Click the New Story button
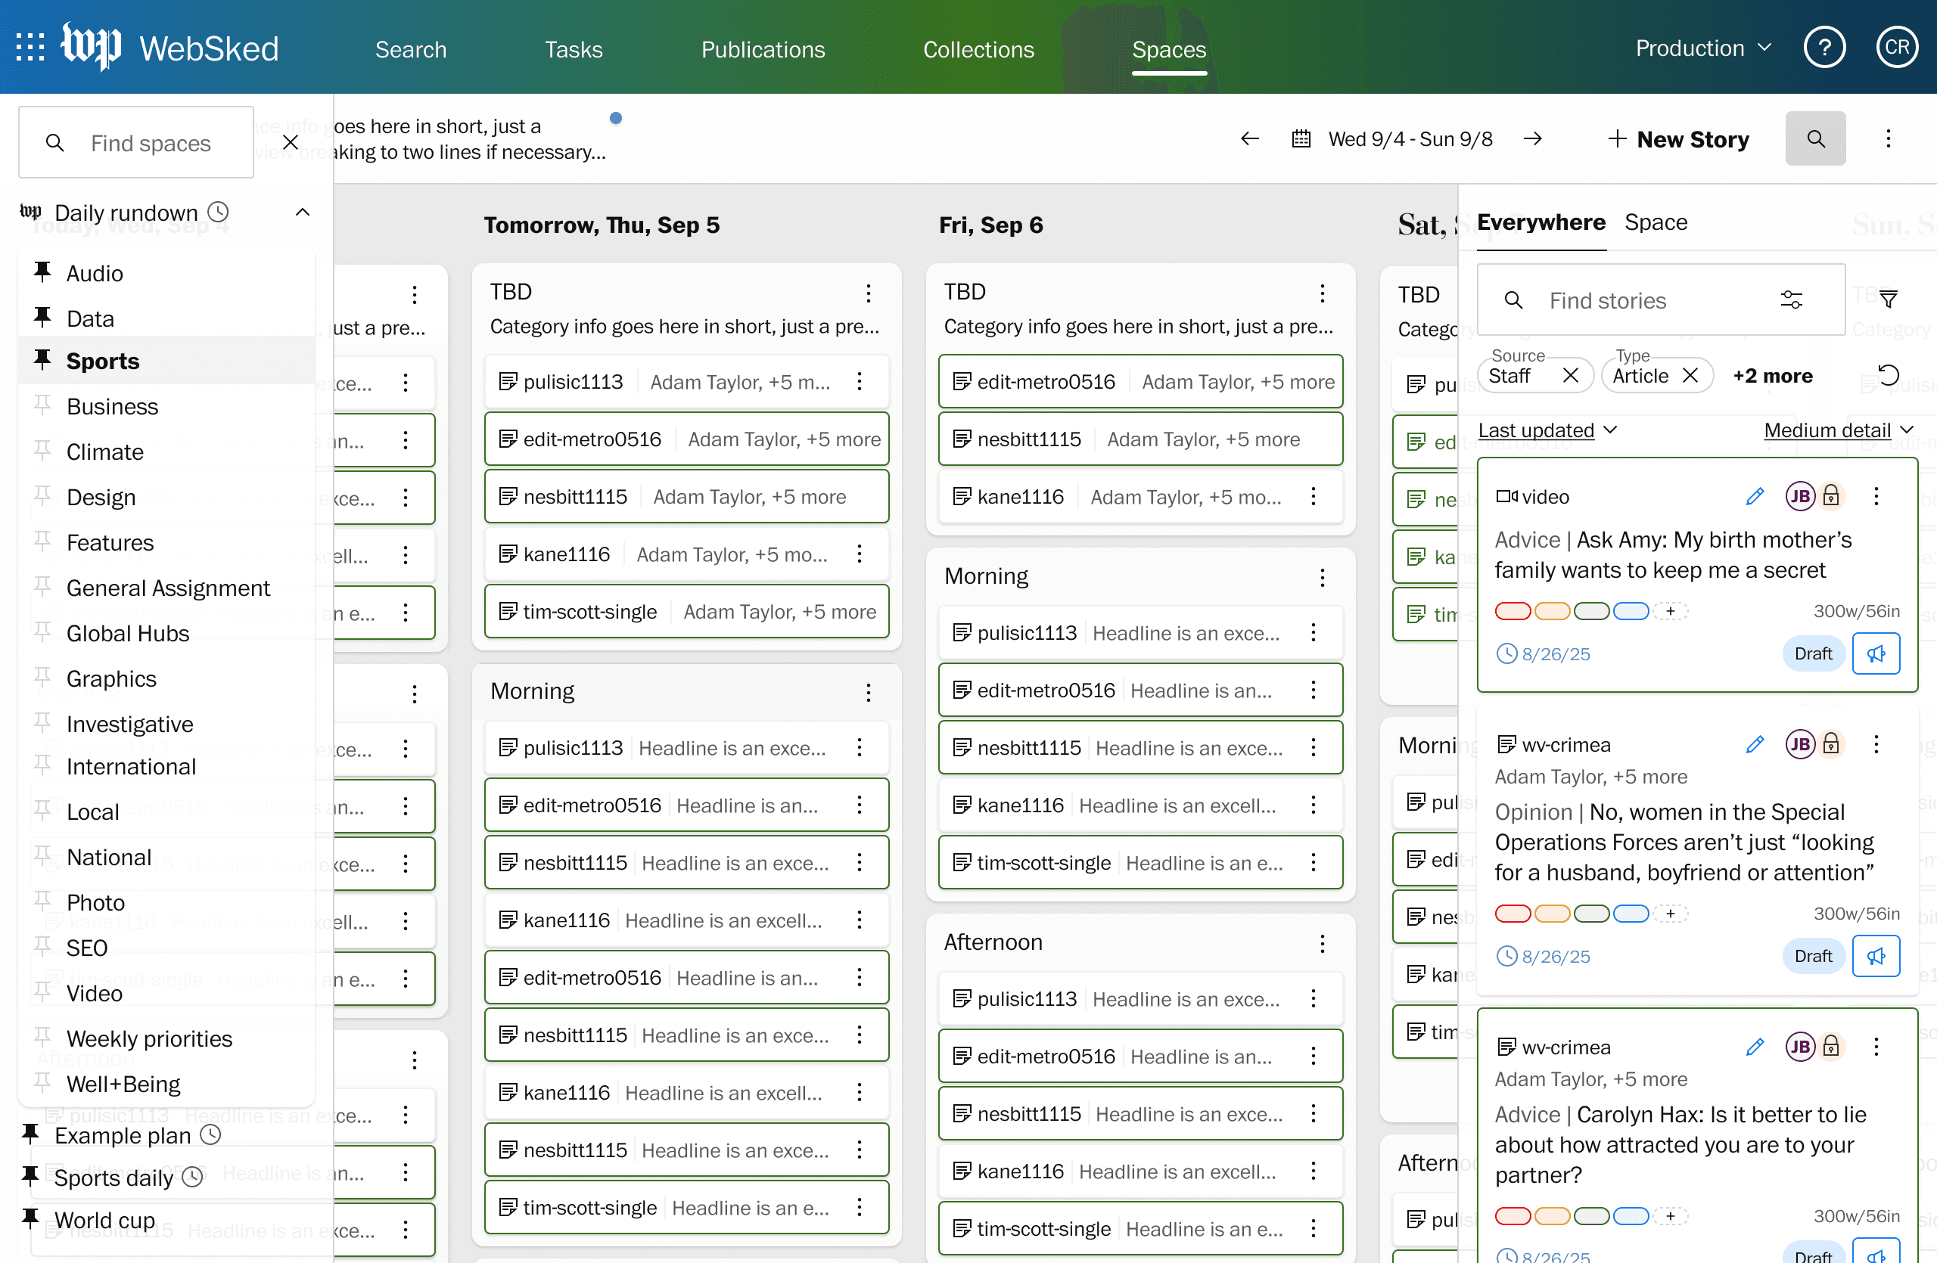 click(x=1678, y=140)
